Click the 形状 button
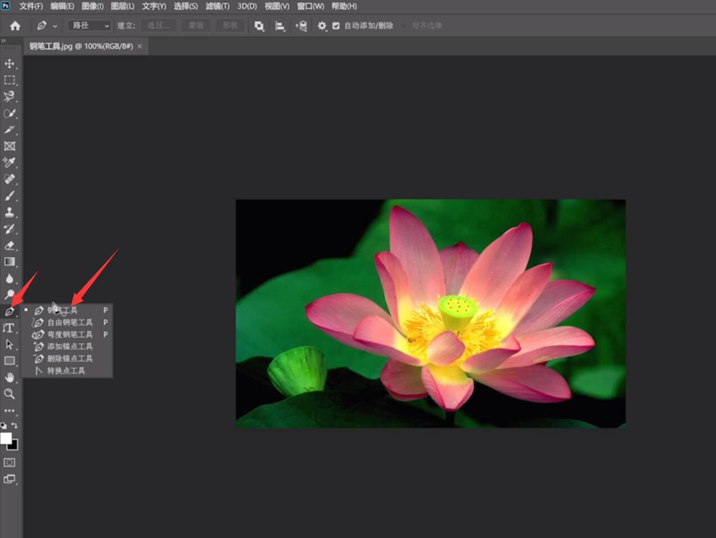 tap(230, 25)
